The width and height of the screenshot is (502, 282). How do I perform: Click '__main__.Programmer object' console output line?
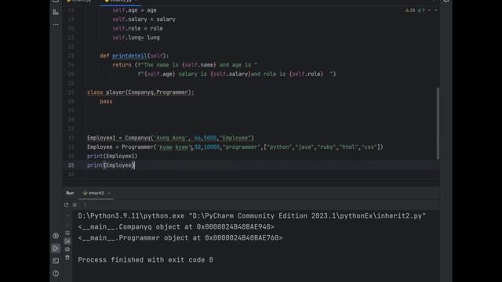(180, 238)
